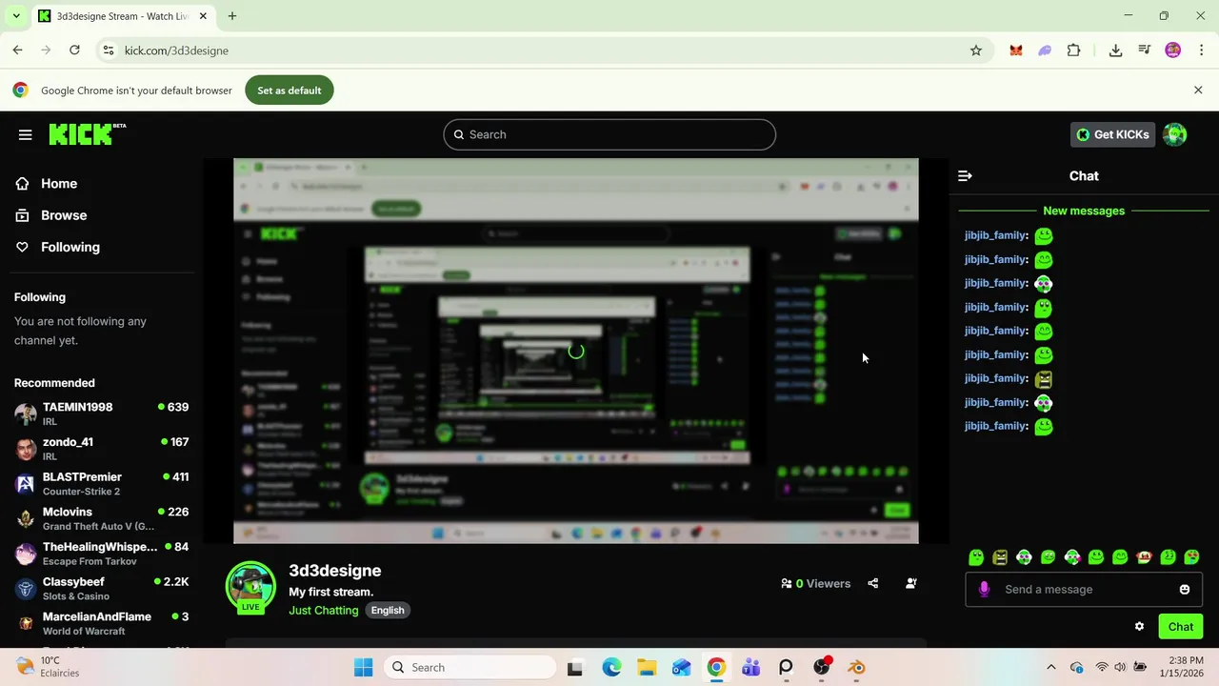Image resolution: width=1219 pixels, height=686 pixels.
Task: Open the BLASTPremier recommended channel
Action: [101, 484]
